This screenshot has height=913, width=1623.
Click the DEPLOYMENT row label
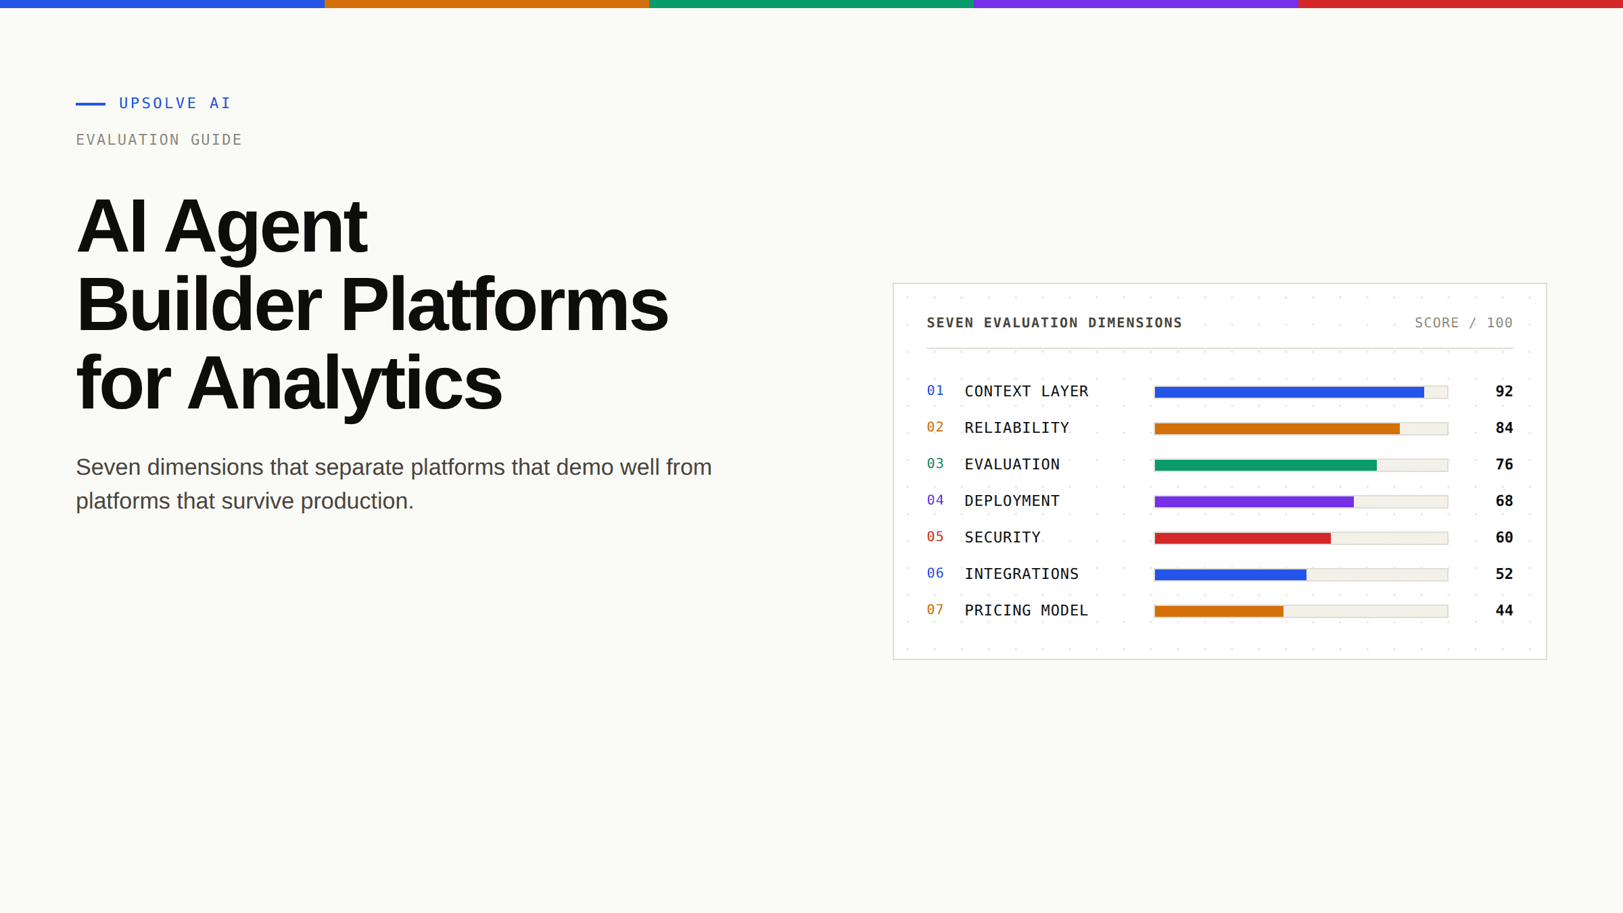[x=1012, y=501]
